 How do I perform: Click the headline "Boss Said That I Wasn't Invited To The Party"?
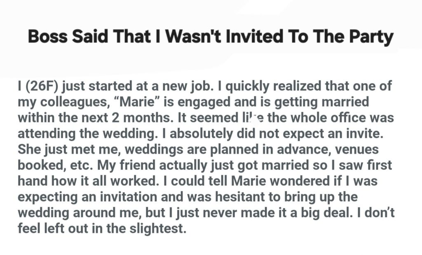click(x=211, y=37)
